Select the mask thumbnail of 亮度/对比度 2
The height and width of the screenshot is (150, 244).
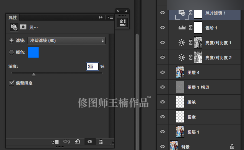click(198, 57)
